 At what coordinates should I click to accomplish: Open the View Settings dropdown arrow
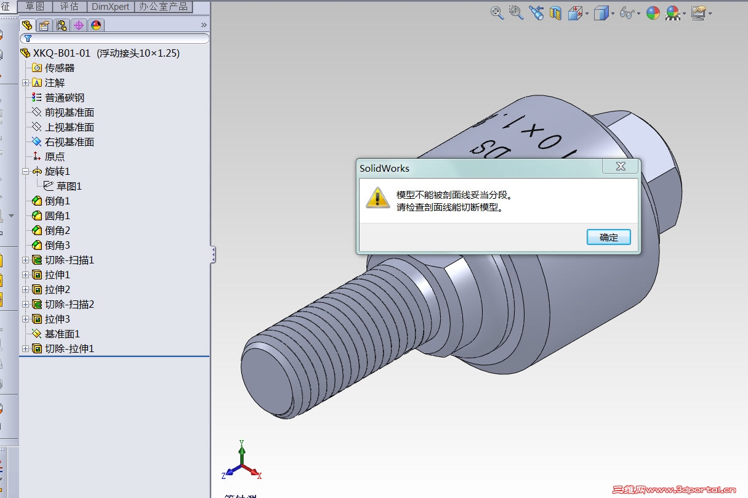coord(710,14)
